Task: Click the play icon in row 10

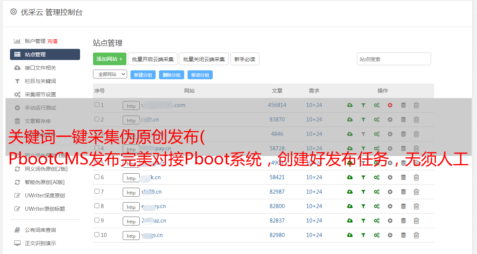Action: pyautogui.click(x=390, y=235)
